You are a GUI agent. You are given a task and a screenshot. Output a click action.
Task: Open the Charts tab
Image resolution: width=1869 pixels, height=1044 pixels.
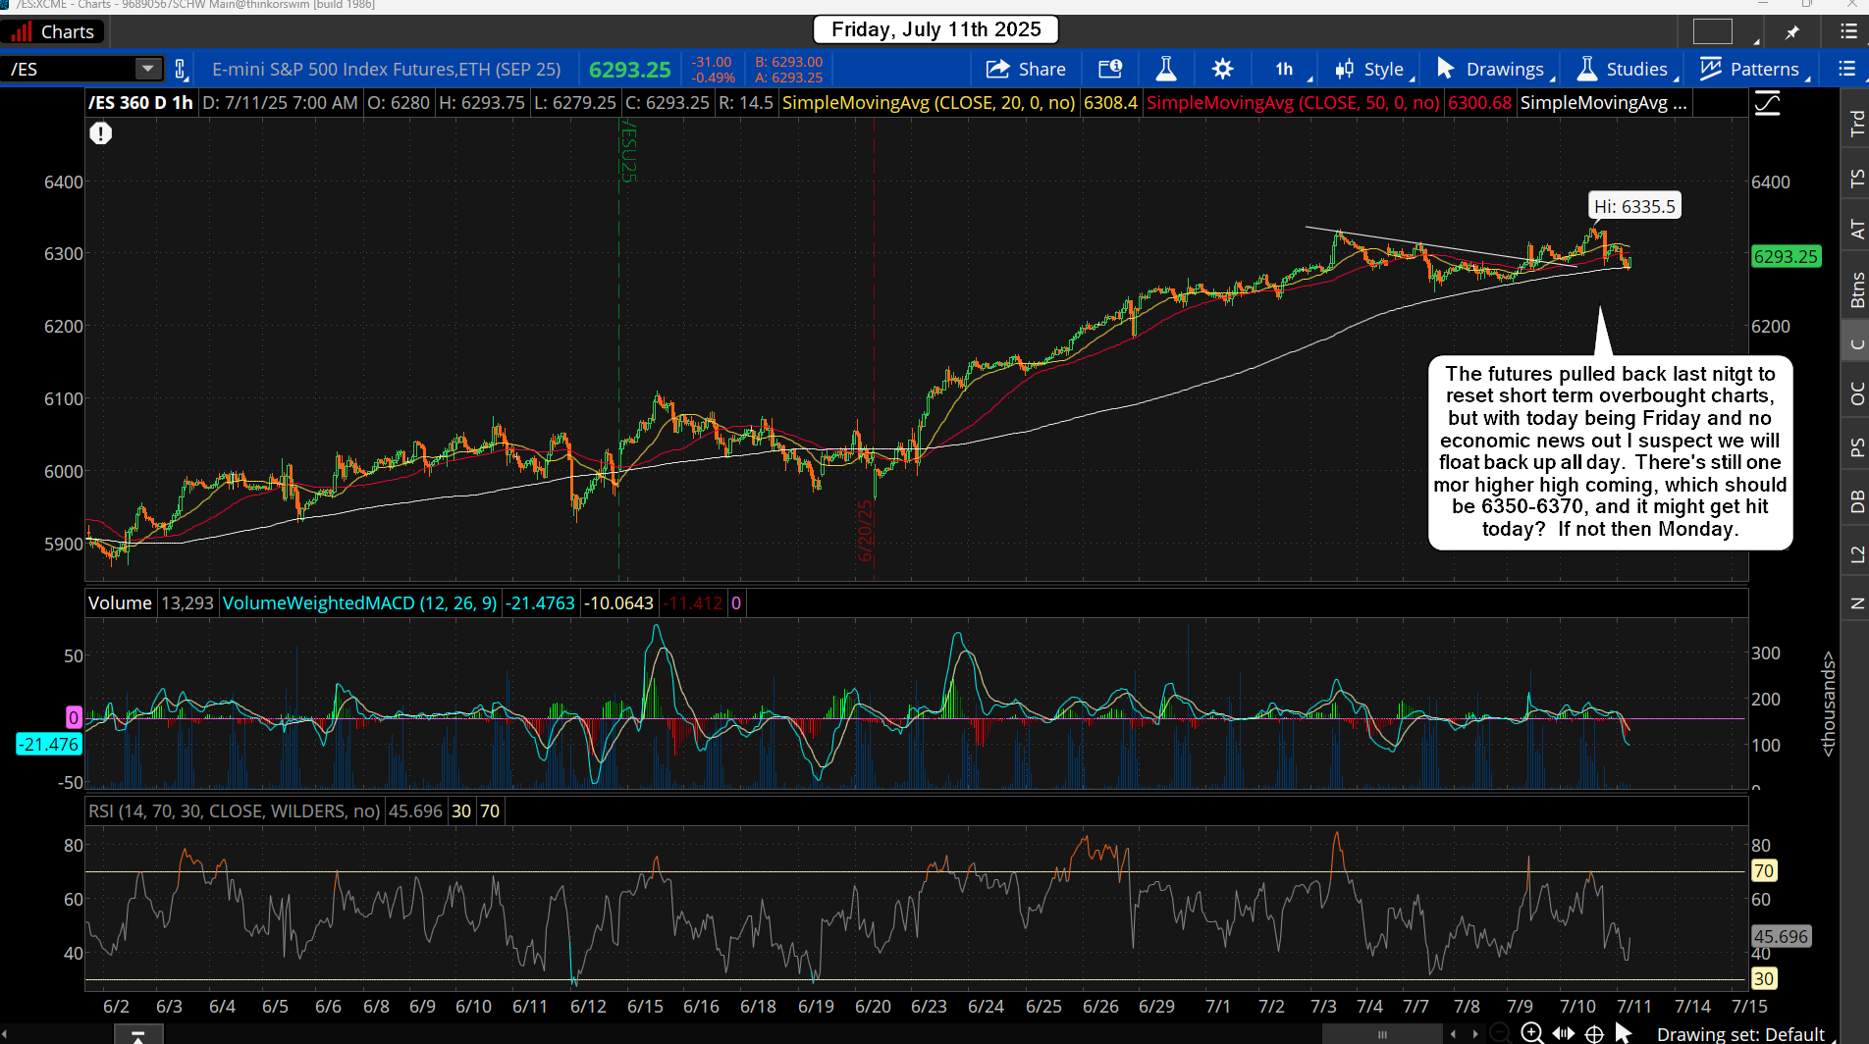53,31
